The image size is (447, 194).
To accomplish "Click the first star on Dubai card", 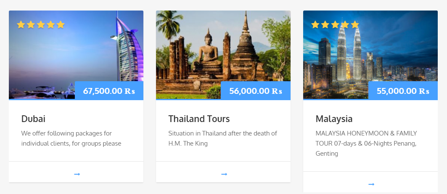I will pyautogui.click(x=21, y=25).
